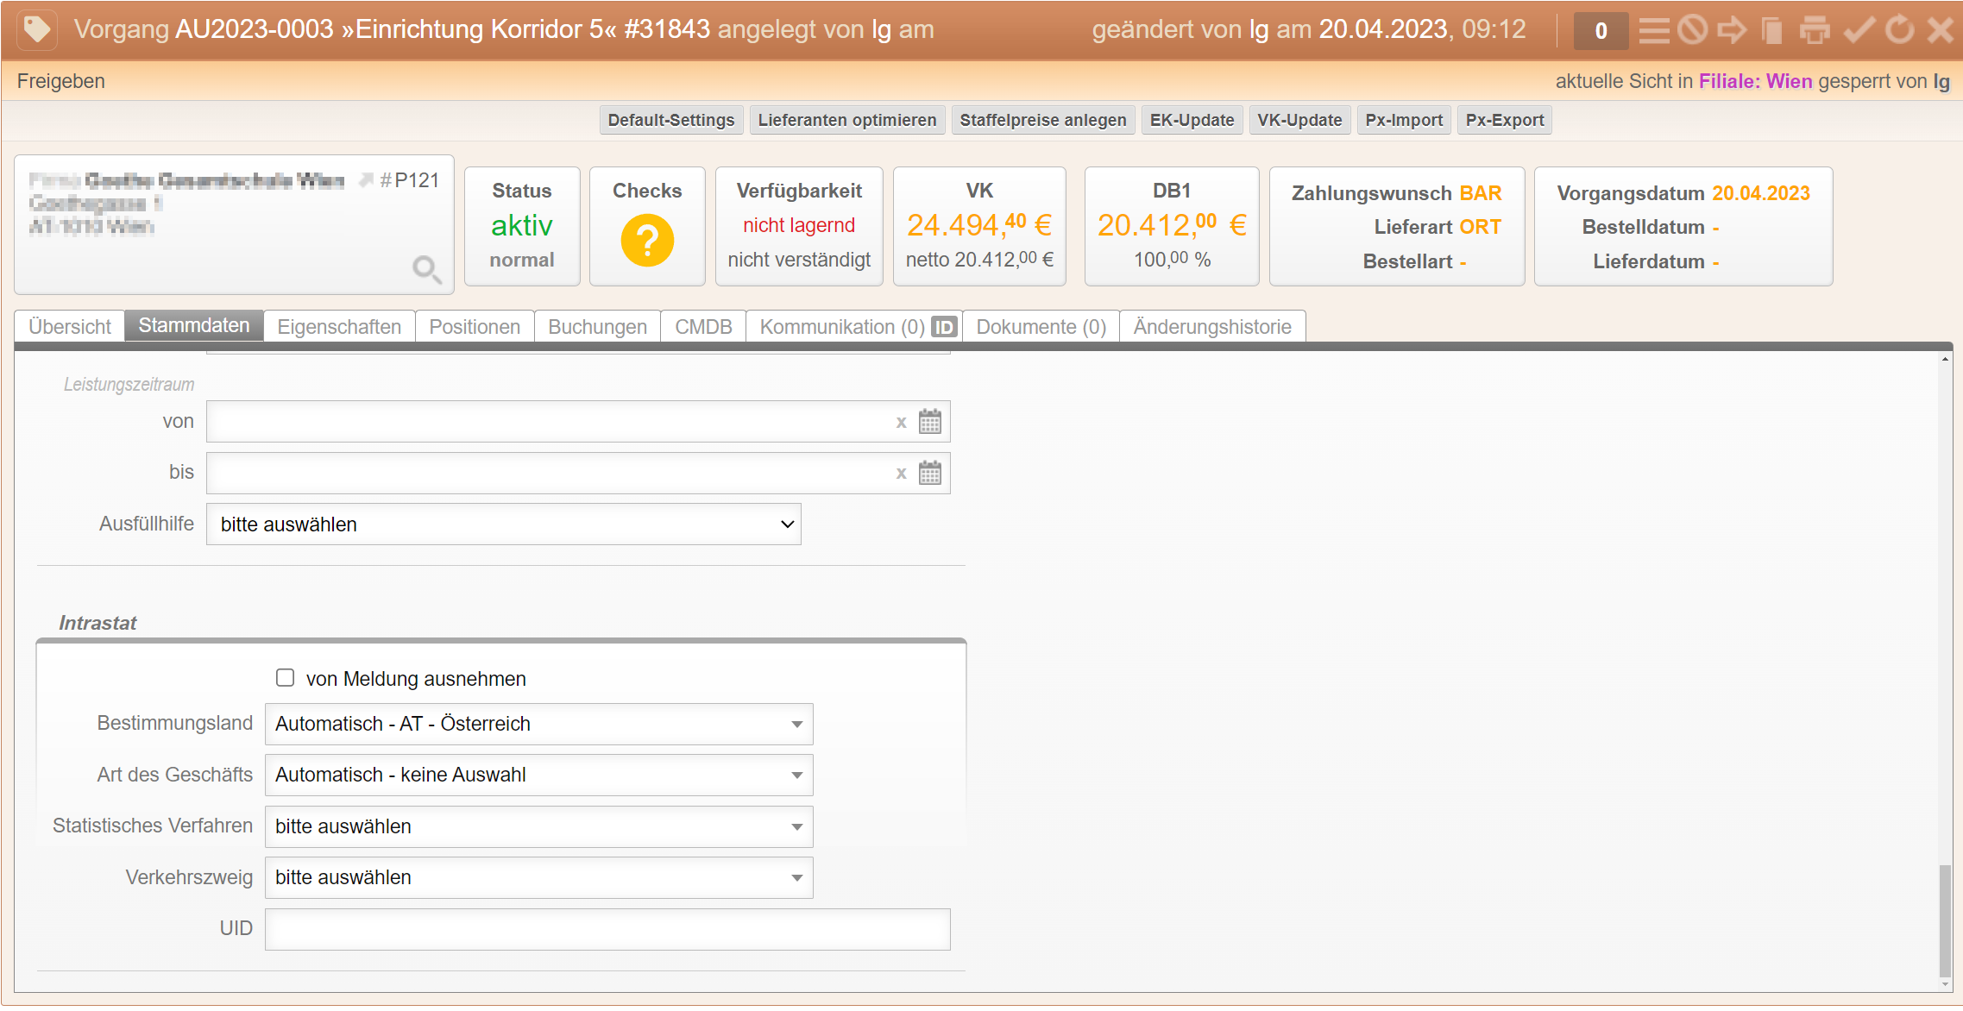Click Staffelpreise anlegen button
The image size is (1963, 1011).
(x=1043, y=120)
